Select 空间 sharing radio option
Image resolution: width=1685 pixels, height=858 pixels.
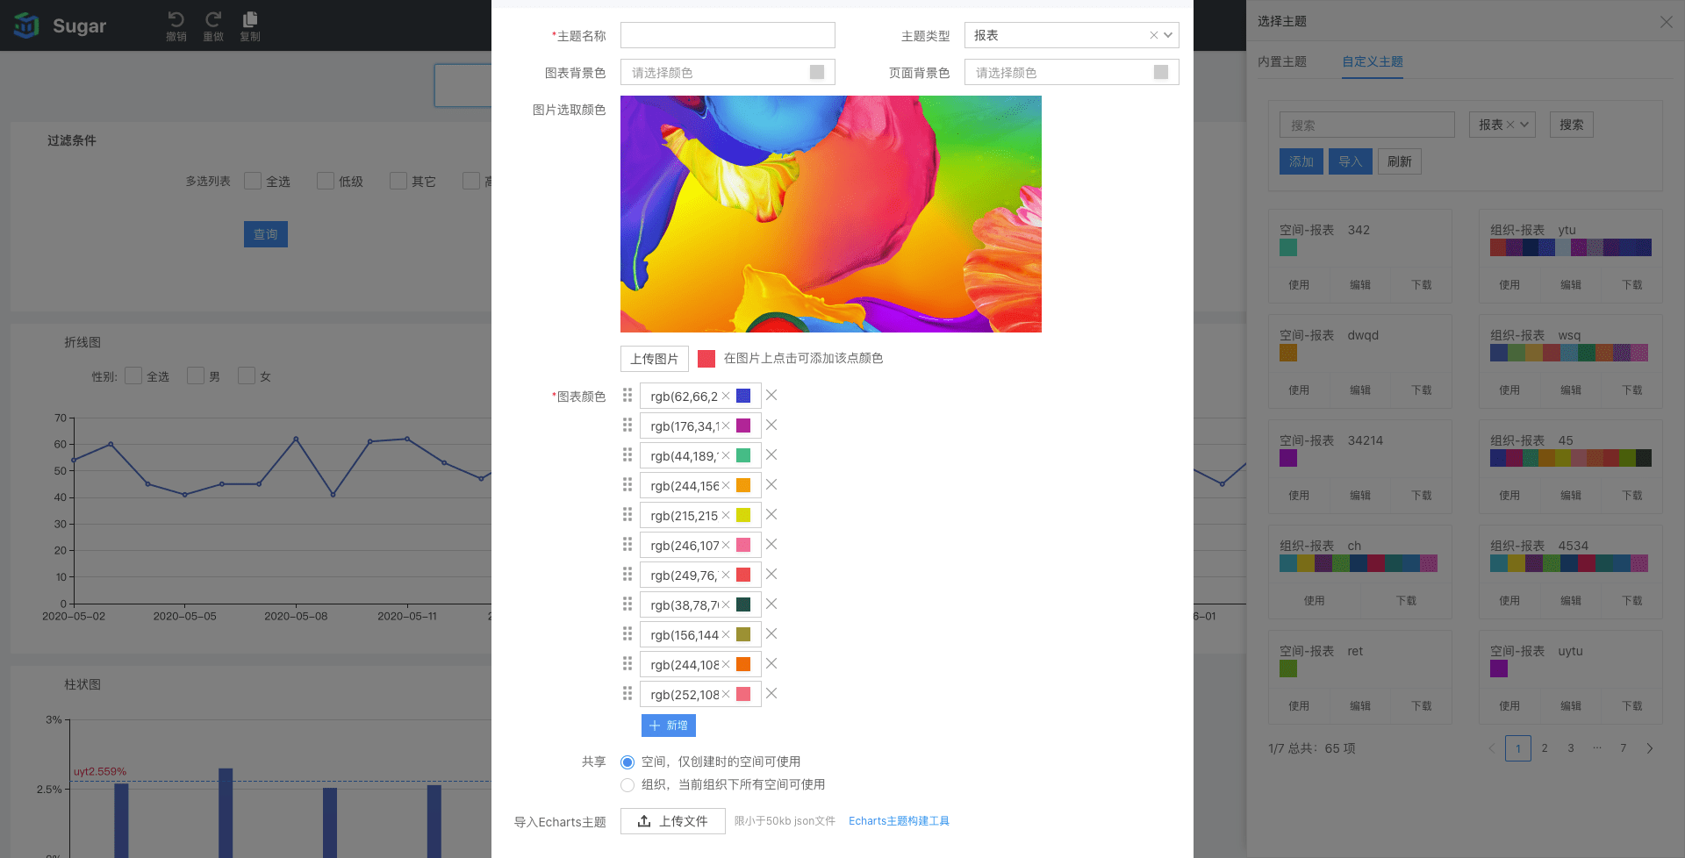coord(627,762)
